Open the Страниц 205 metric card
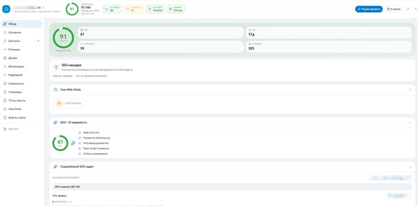Screen dimensions: 418x206 pos(329,47)
